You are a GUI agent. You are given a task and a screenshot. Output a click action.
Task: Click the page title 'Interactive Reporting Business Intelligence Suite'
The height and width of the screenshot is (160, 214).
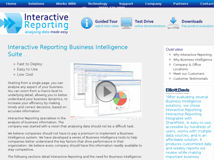[x=68, y=51]
